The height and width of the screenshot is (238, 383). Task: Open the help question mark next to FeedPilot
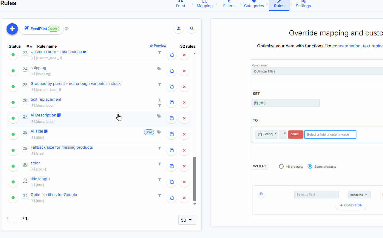click(66, 29)
